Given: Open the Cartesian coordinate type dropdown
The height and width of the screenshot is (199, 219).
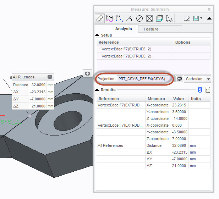Looking at the screenshot, I should point(208,79).
